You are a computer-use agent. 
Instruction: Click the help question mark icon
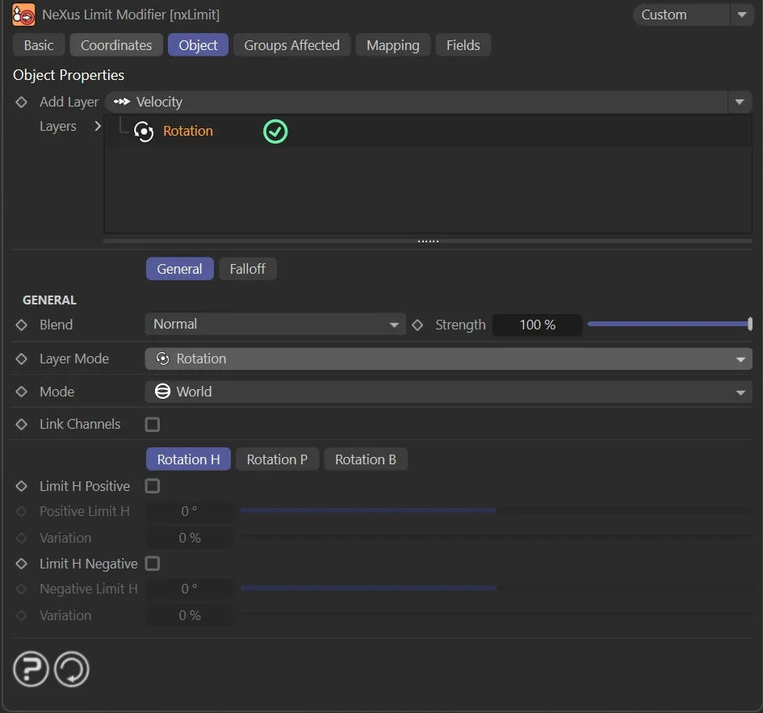tap(31, 669)
